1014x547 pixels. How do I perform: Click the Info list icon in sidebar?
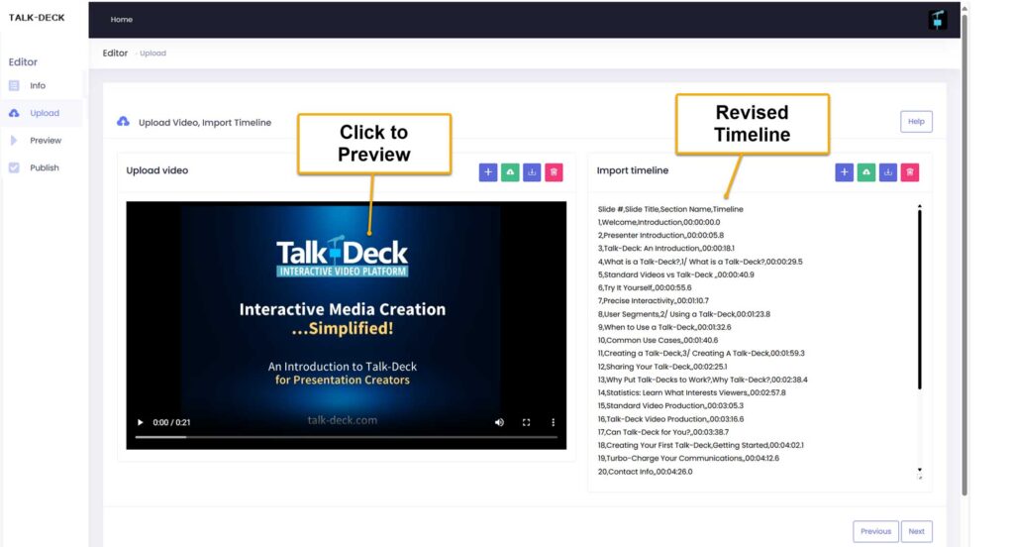14,85
